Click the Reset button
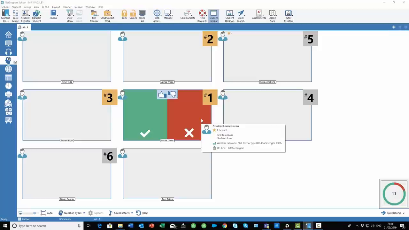 (142, 213)
